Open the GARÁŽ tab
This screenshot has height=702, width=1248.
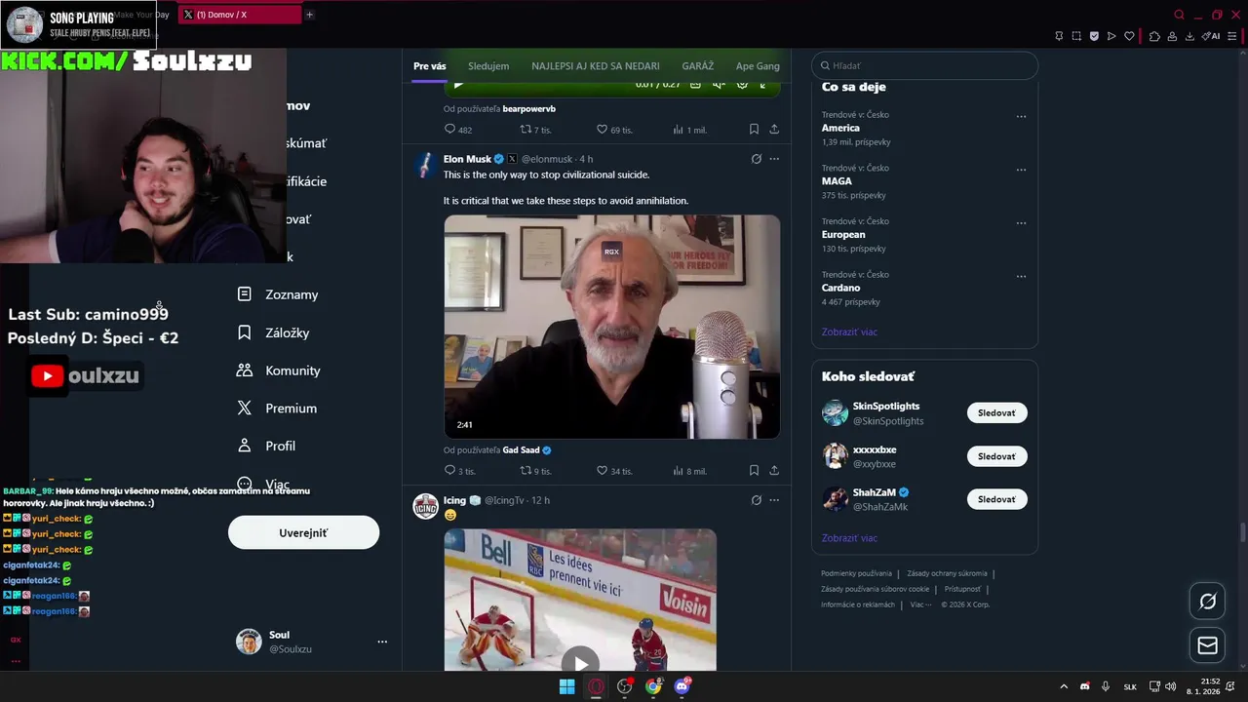click(x=698, y=66)
